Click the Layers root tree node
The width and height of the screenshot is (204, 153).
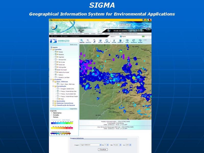(x=55, y=47)
